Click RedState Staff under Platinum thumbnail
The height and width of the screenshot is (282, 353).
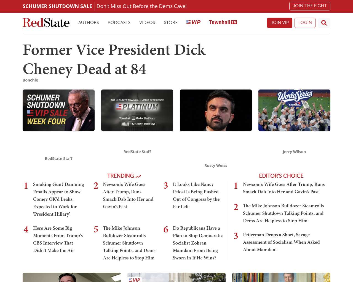pos(137,152)
